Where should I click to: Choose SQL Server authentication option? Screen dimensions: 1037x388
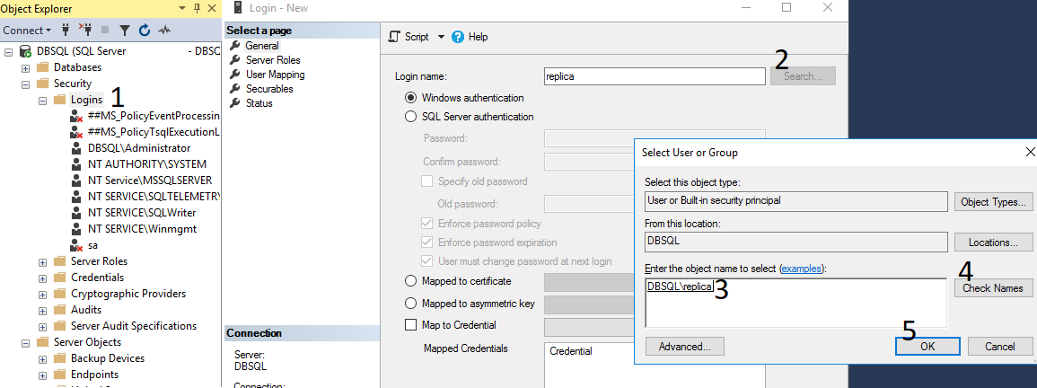(x=411, y=117)
